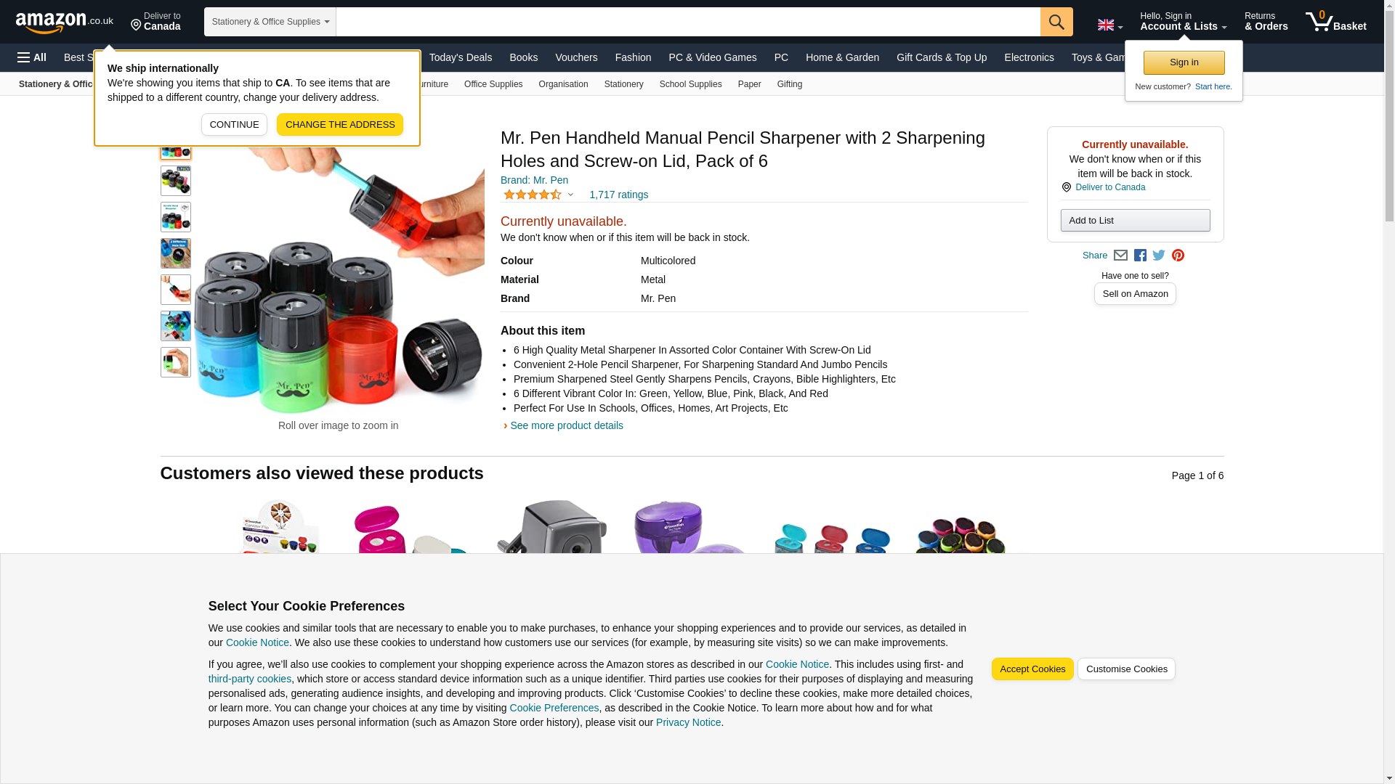Share product on Facebook icon

pyautogui.click(x=1139, y=256)
